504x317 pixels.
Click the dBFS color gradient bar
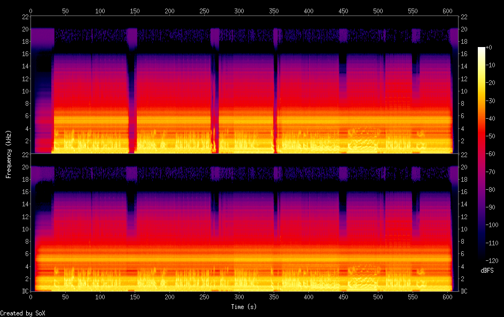click(x=482, y=154)
